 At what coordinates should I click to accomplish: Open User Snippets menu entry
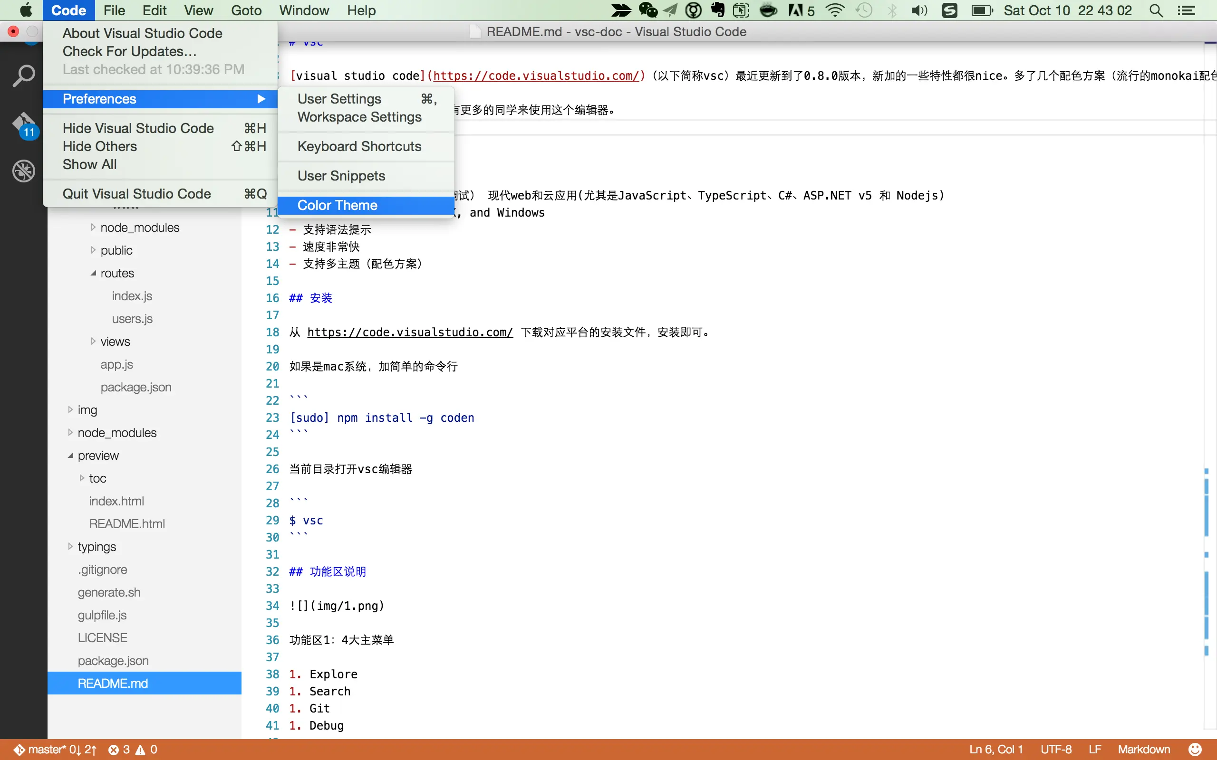[x=341, y=176]
